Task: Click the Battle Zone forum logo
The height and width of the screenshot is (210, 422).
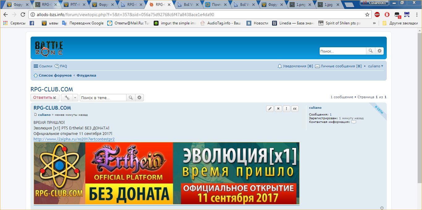Action: tap(49, 48)
